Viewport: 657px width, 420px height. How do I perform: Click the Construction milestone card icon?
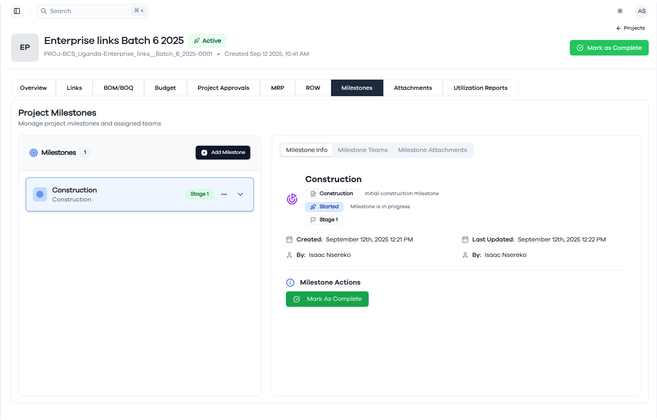40,194
